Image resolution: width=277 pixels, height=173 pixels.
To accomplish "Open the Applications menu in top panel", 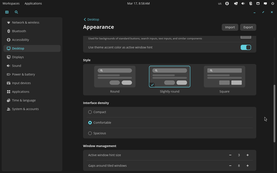I will 33,3.
